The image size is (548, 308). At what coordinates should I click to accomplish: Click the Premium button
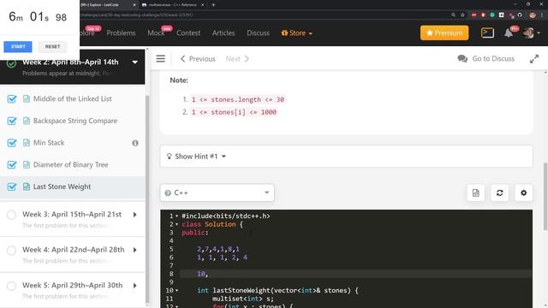tap(444, 33)
